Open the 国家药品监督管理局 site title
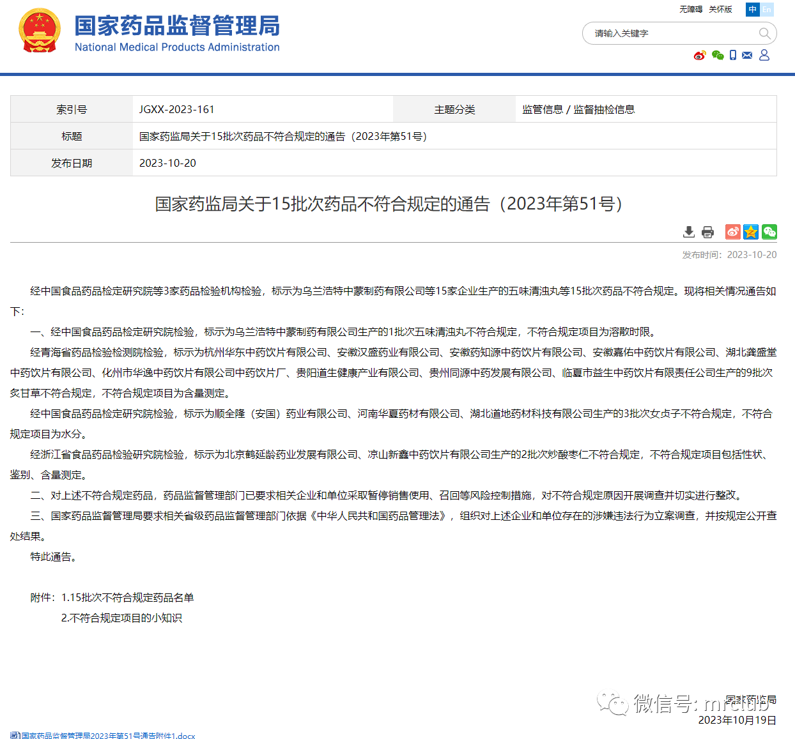 (177, 26)
